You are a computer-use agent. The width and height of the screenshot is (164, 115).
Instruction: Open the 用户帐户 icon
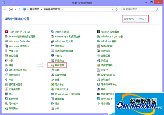[x=6, y=104]
